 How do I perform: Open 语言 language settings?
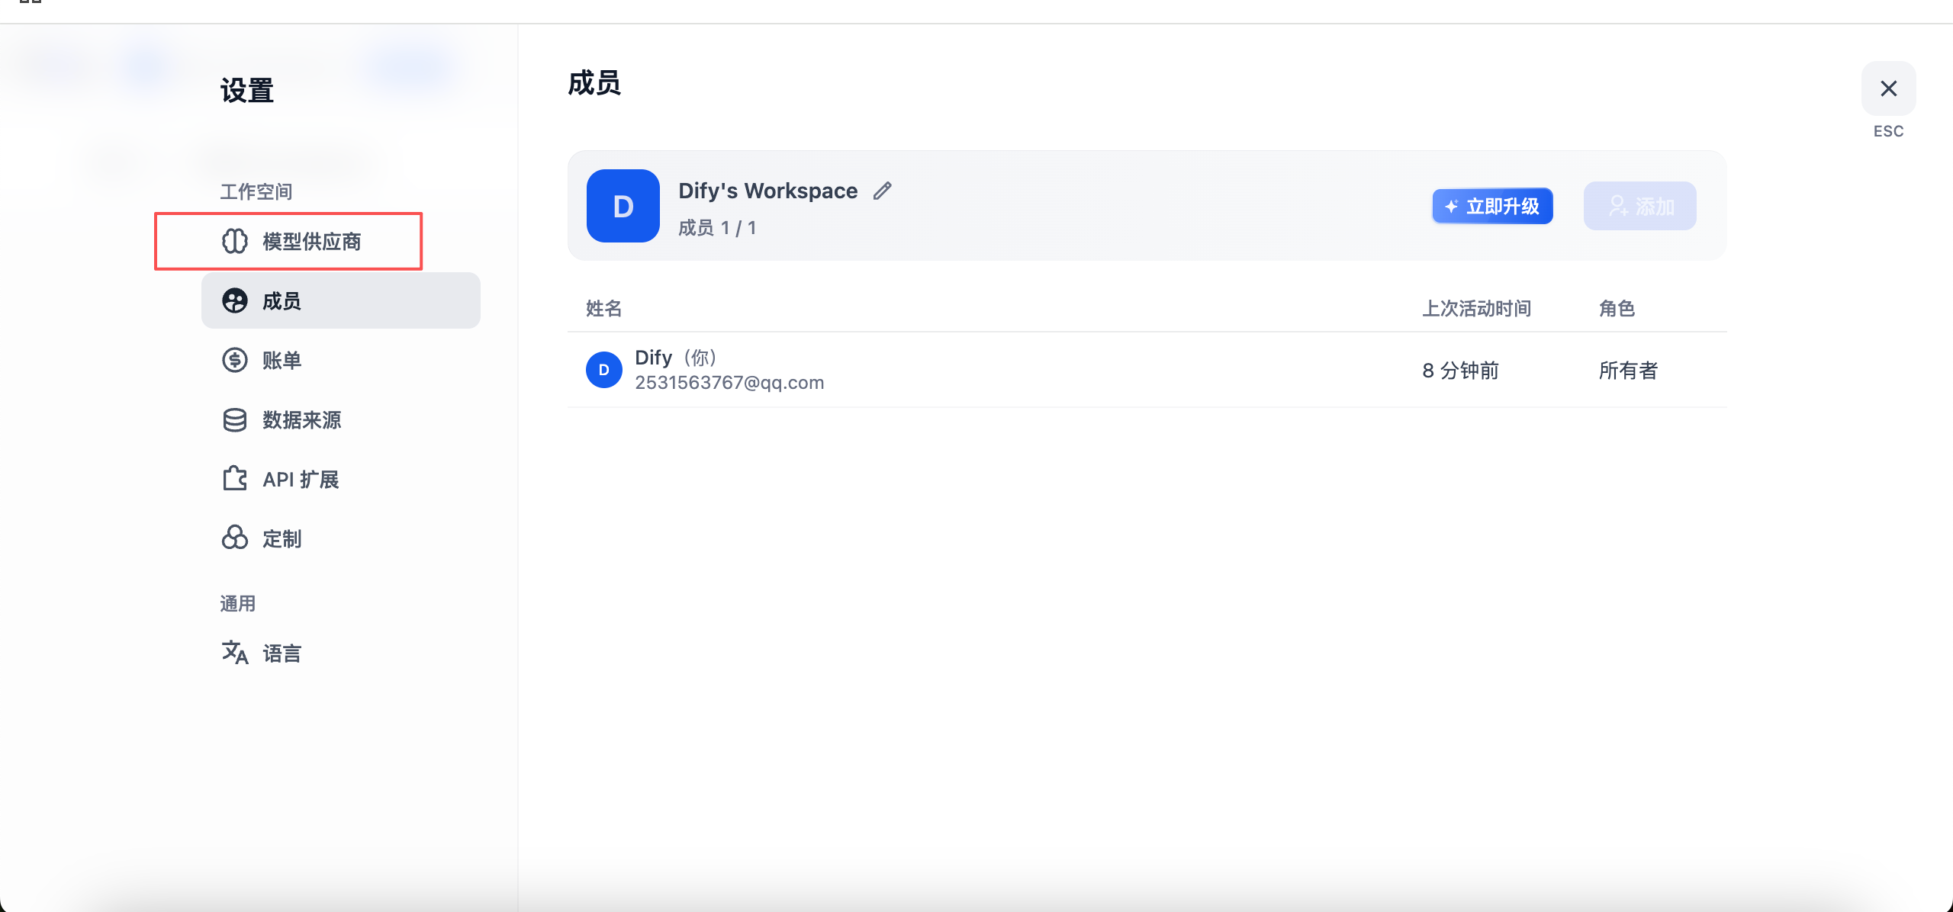[340, 653]
